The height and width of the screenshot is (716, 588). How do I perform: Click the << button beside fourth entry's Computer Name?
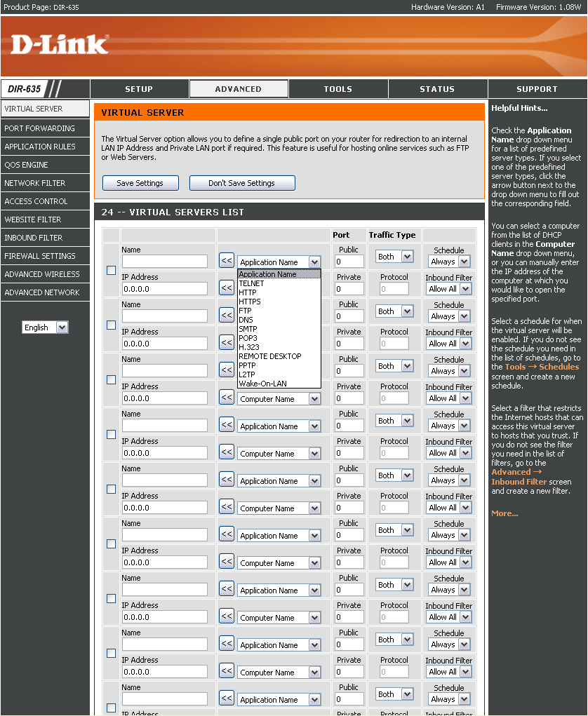coord(227,452)
